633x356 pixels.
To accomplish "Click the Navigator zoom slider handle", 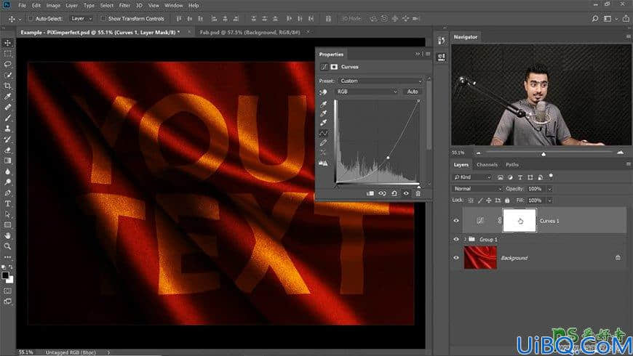I will [544, 153].
